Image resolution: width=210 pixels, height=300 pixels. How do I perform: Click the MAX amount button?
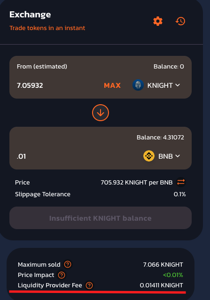point(112,85)
